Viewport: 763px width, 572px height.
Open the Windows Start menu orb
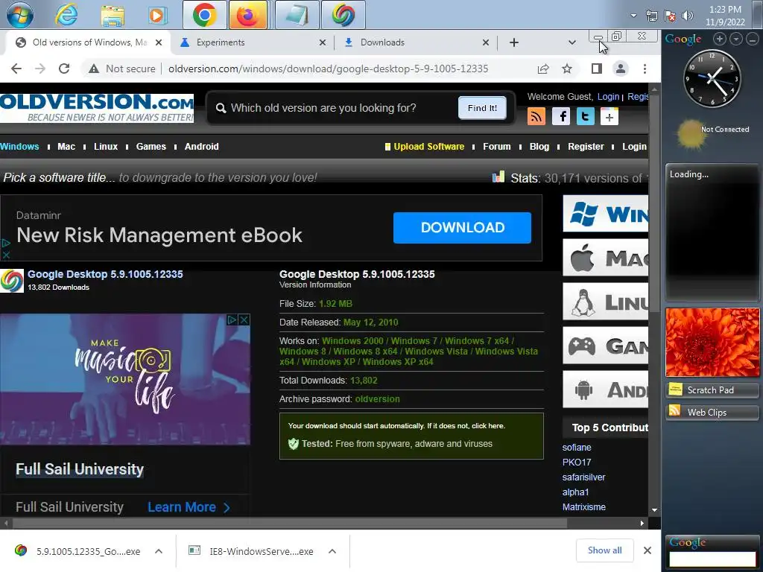click(20, 15)
